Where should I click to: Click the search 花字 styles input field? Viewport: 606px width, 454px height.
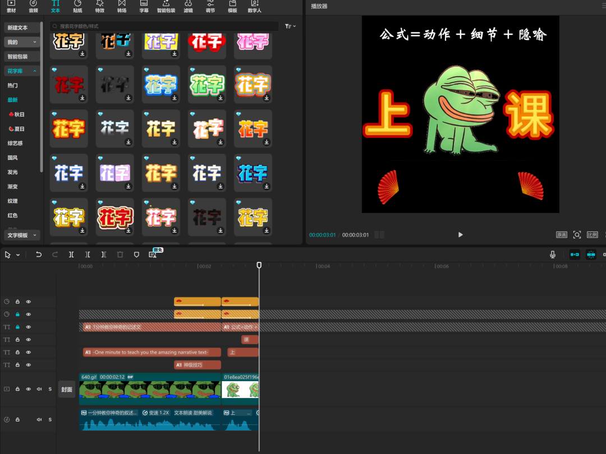tap(164, 26)
